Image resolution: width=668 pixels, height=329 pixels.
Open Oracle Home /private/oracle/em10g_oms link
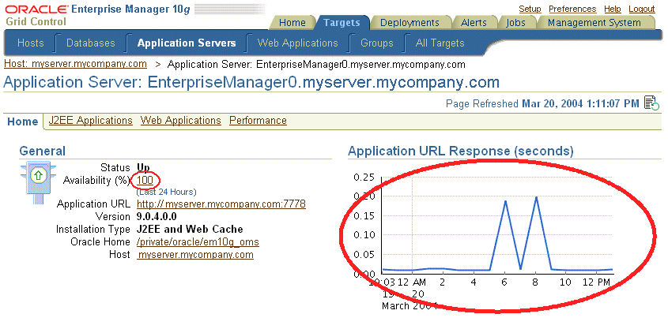(x=198, y=242)
